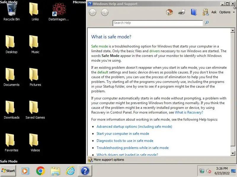Image resolution: width=237 pixels, height=177 pixels.
Task: Select the Favorites folder icon
Action: (x=12, y=143)
